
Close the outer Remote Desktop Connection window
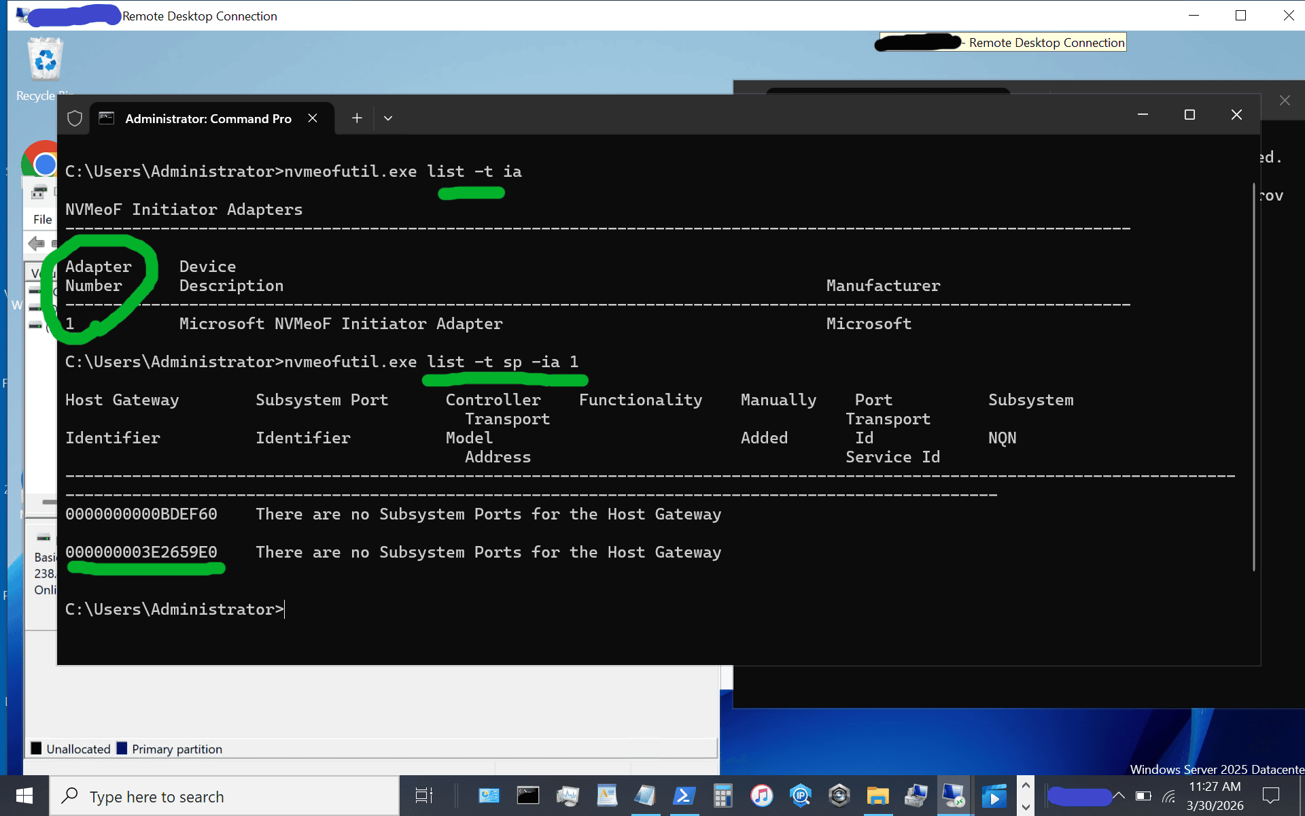[1288, 15]
